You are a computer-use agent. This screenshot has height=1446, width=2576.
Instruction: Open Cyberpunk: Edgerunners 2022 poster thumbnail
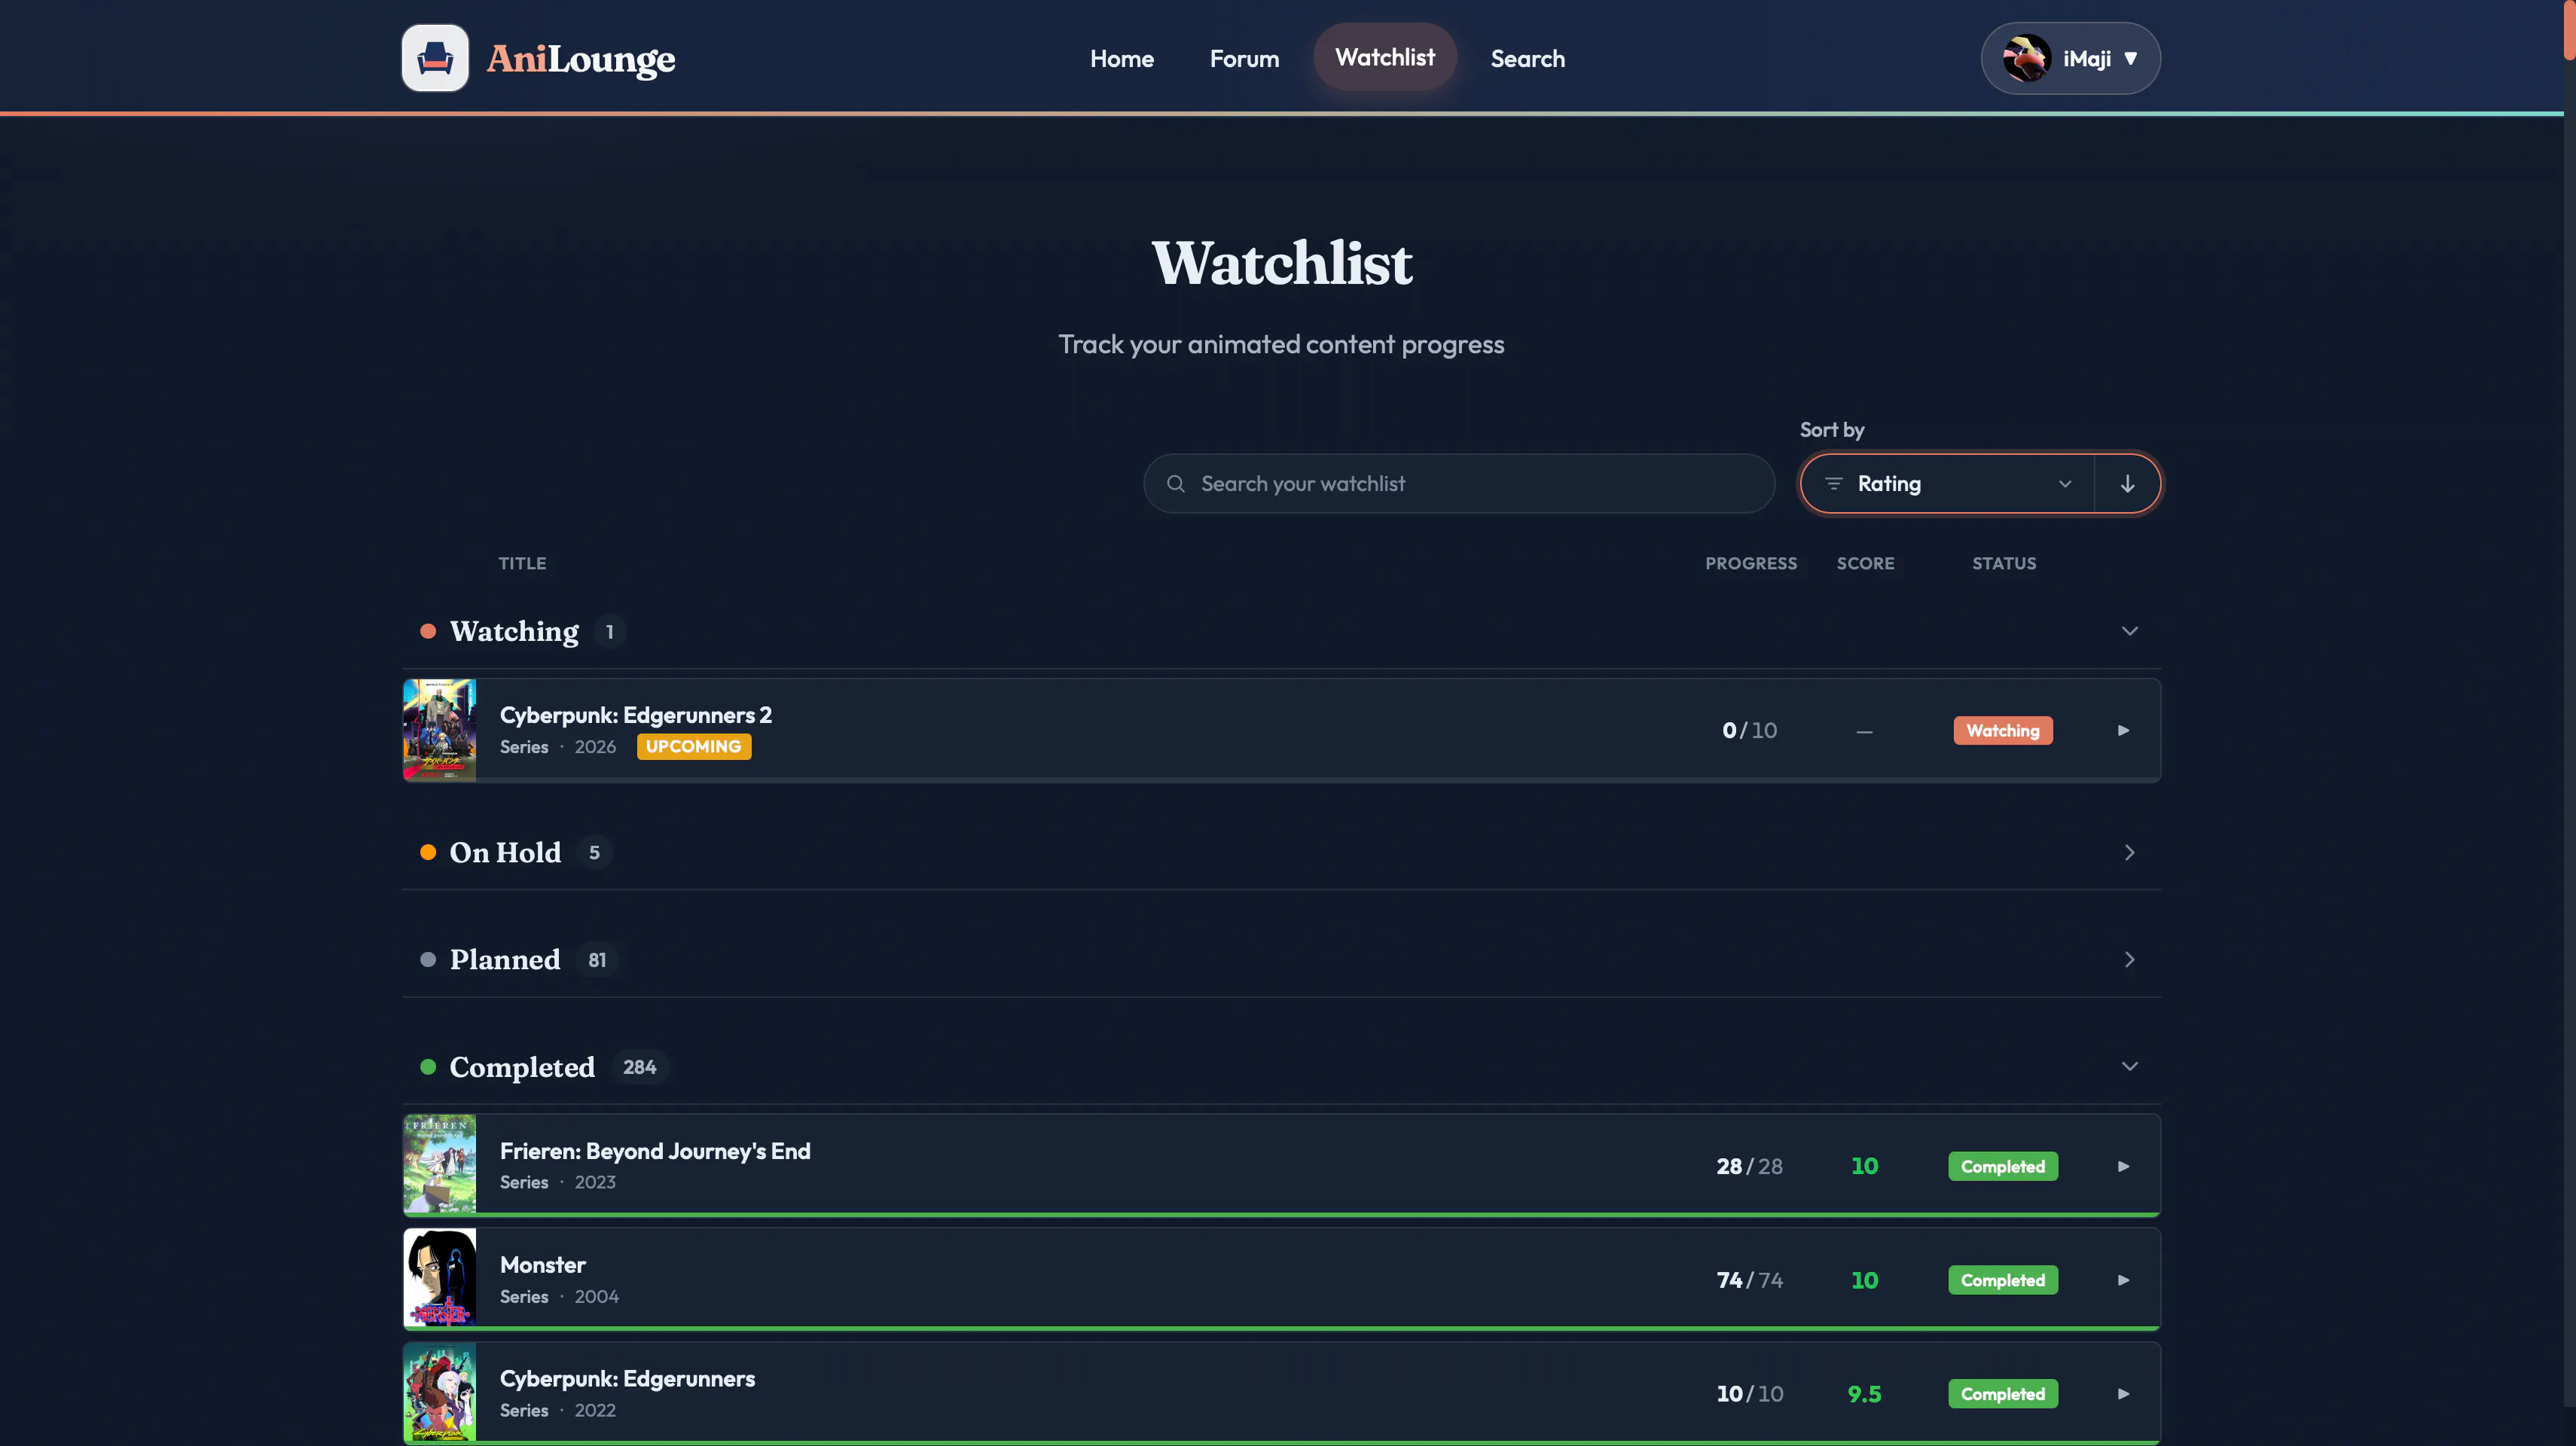[x=439, y=1392]
